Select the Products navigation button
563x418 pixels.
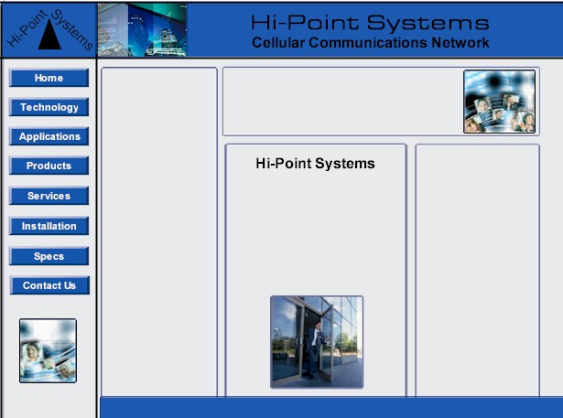point(49,166)
